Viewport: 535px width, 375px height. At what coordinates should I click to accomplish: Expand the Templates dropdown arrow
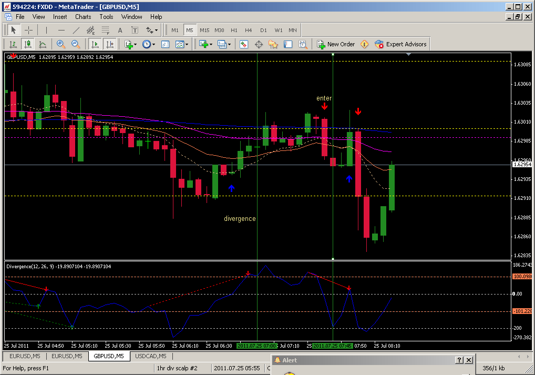[187, 44]
